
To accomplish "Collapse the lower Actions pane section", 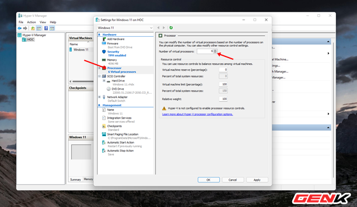I will tap(328, 128).
